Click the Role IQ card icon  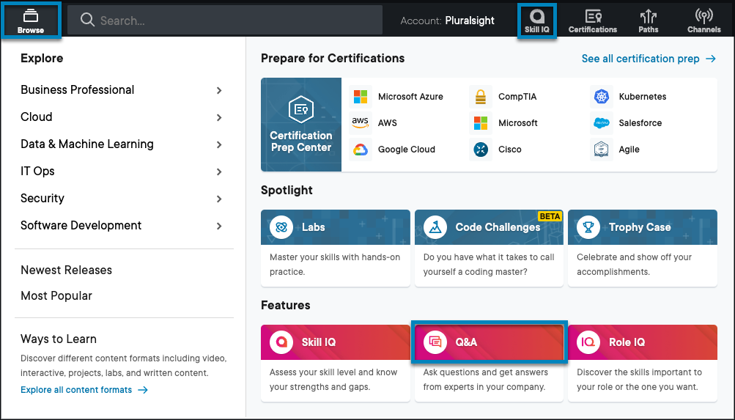(588, 342)
